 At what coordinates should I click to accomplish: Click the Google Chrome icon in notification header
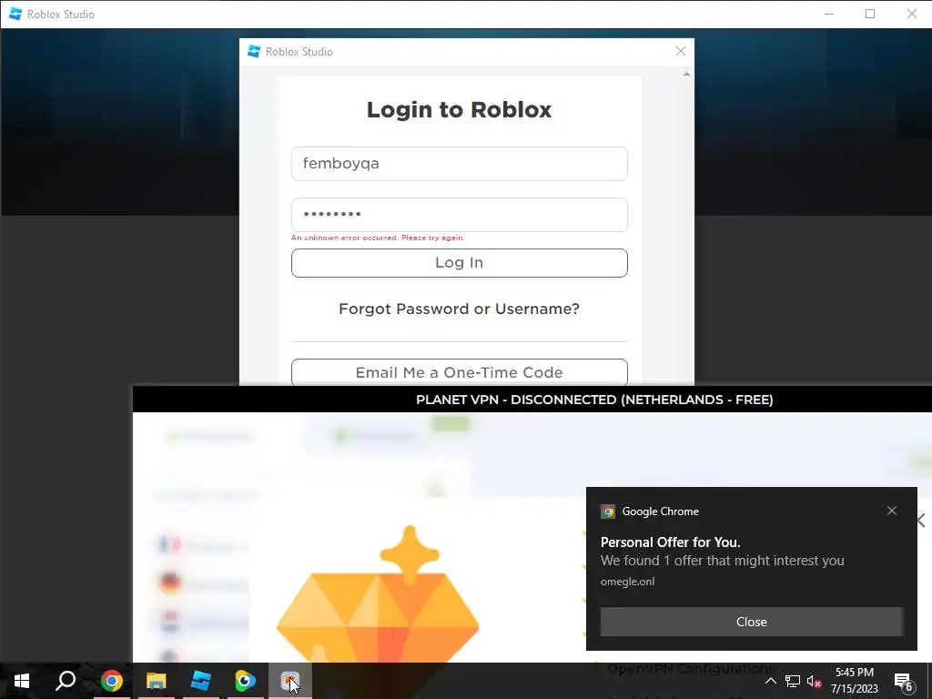607,512
